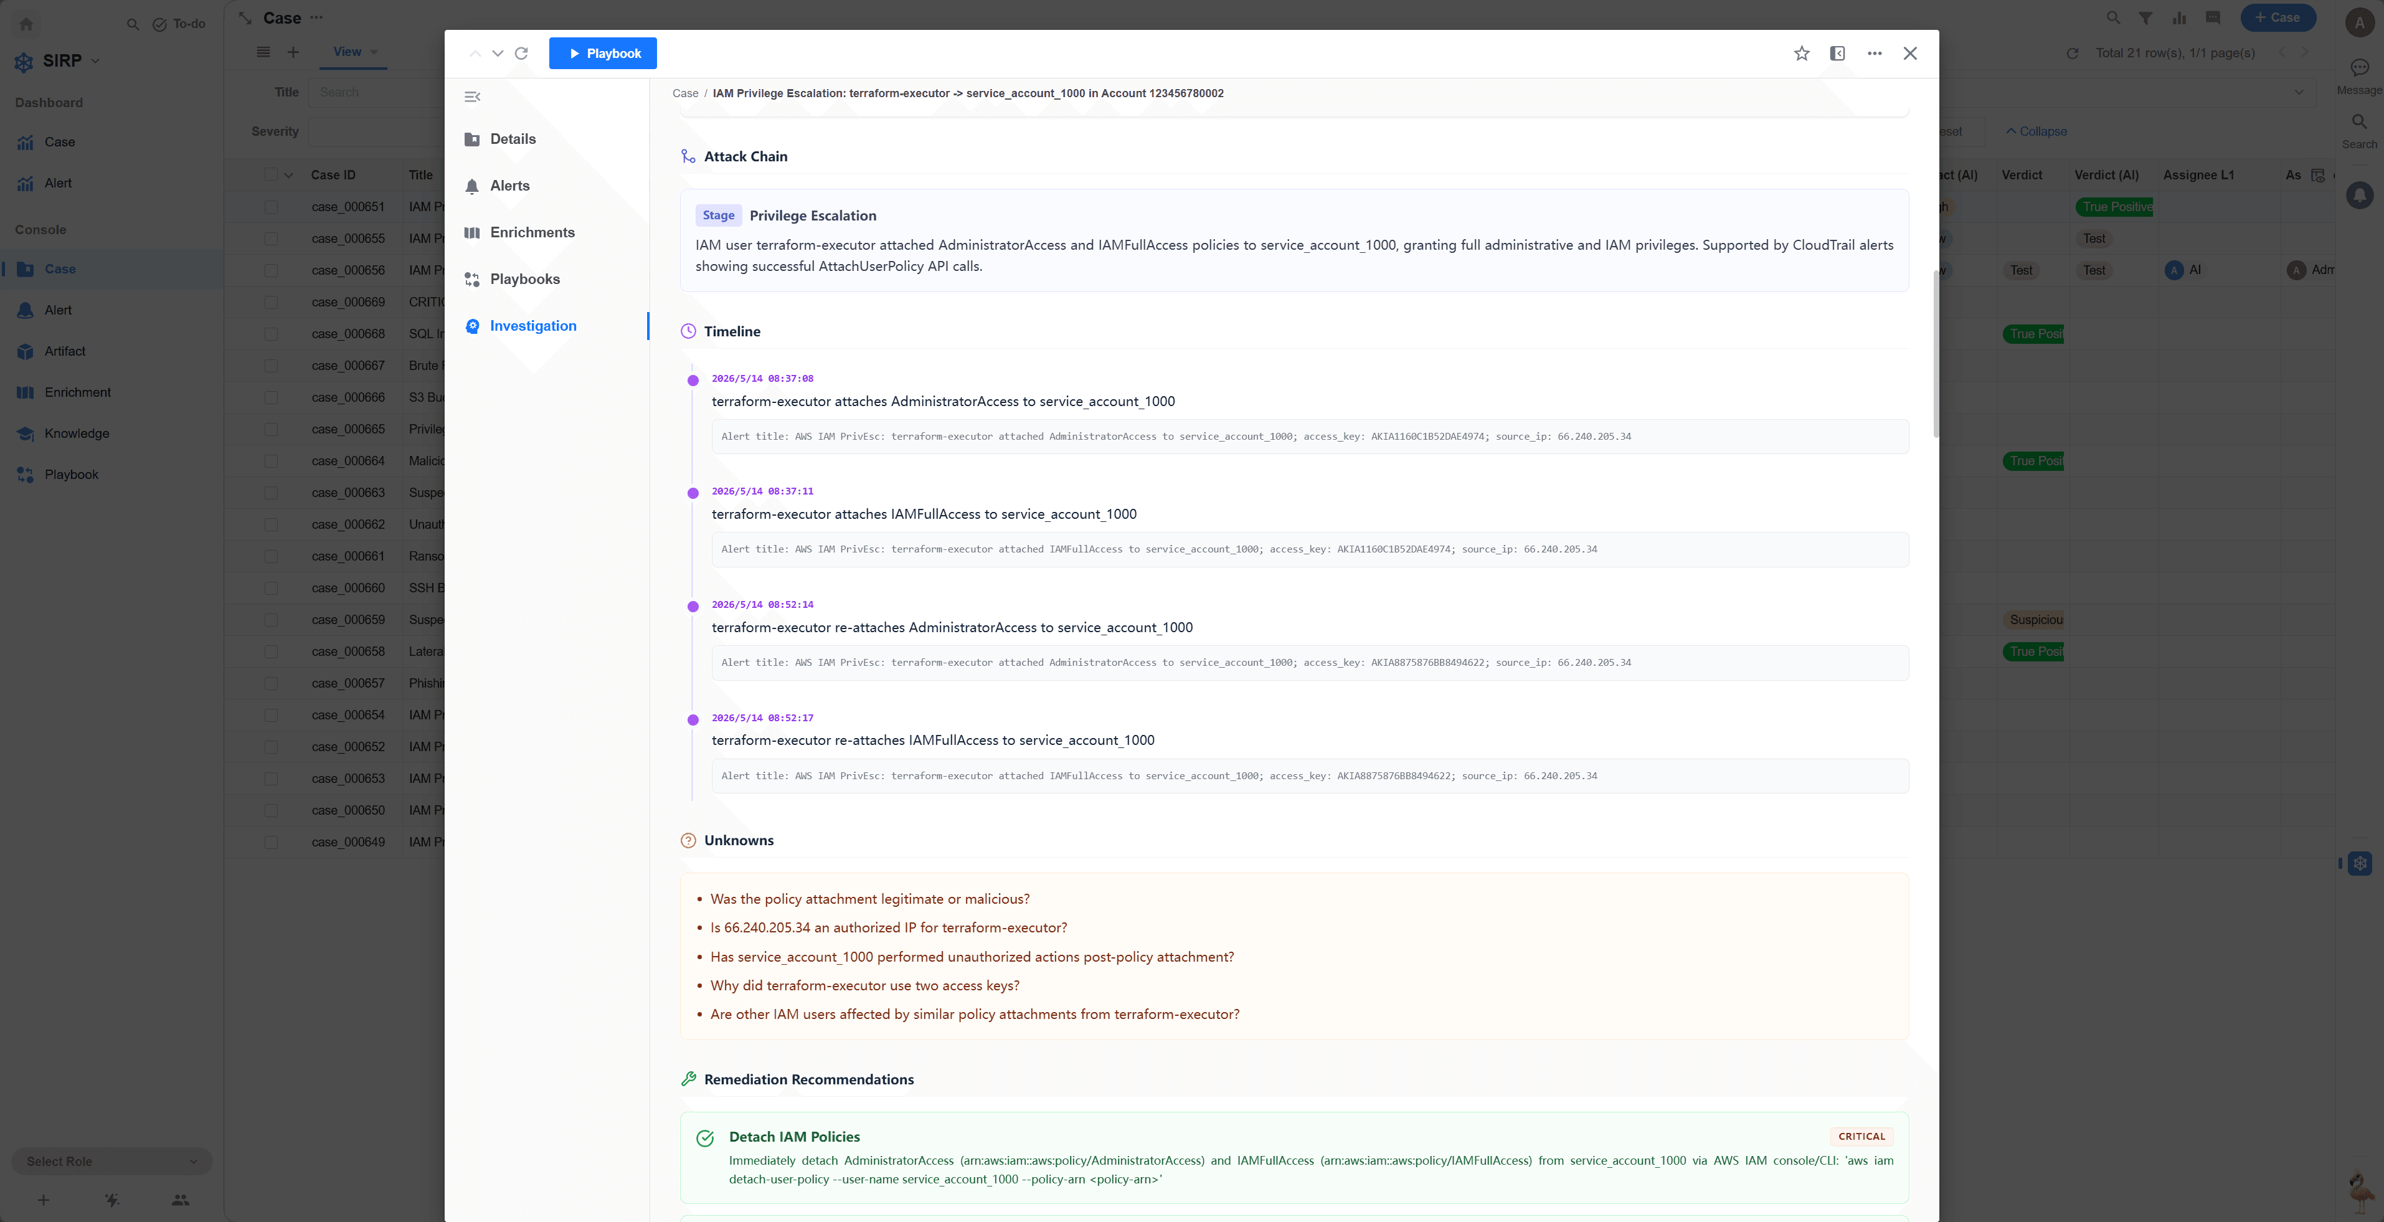The image size is (2384, 1222).
Task: Open Alert under Dashboard in sidebar
Action: coord(57,182)
